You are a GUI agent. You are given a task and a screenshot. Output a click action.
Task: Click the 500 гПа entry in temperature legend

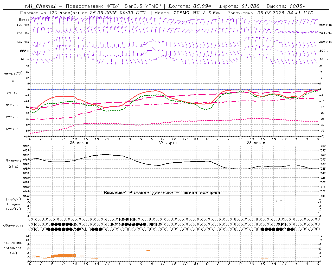click(12, 129)
